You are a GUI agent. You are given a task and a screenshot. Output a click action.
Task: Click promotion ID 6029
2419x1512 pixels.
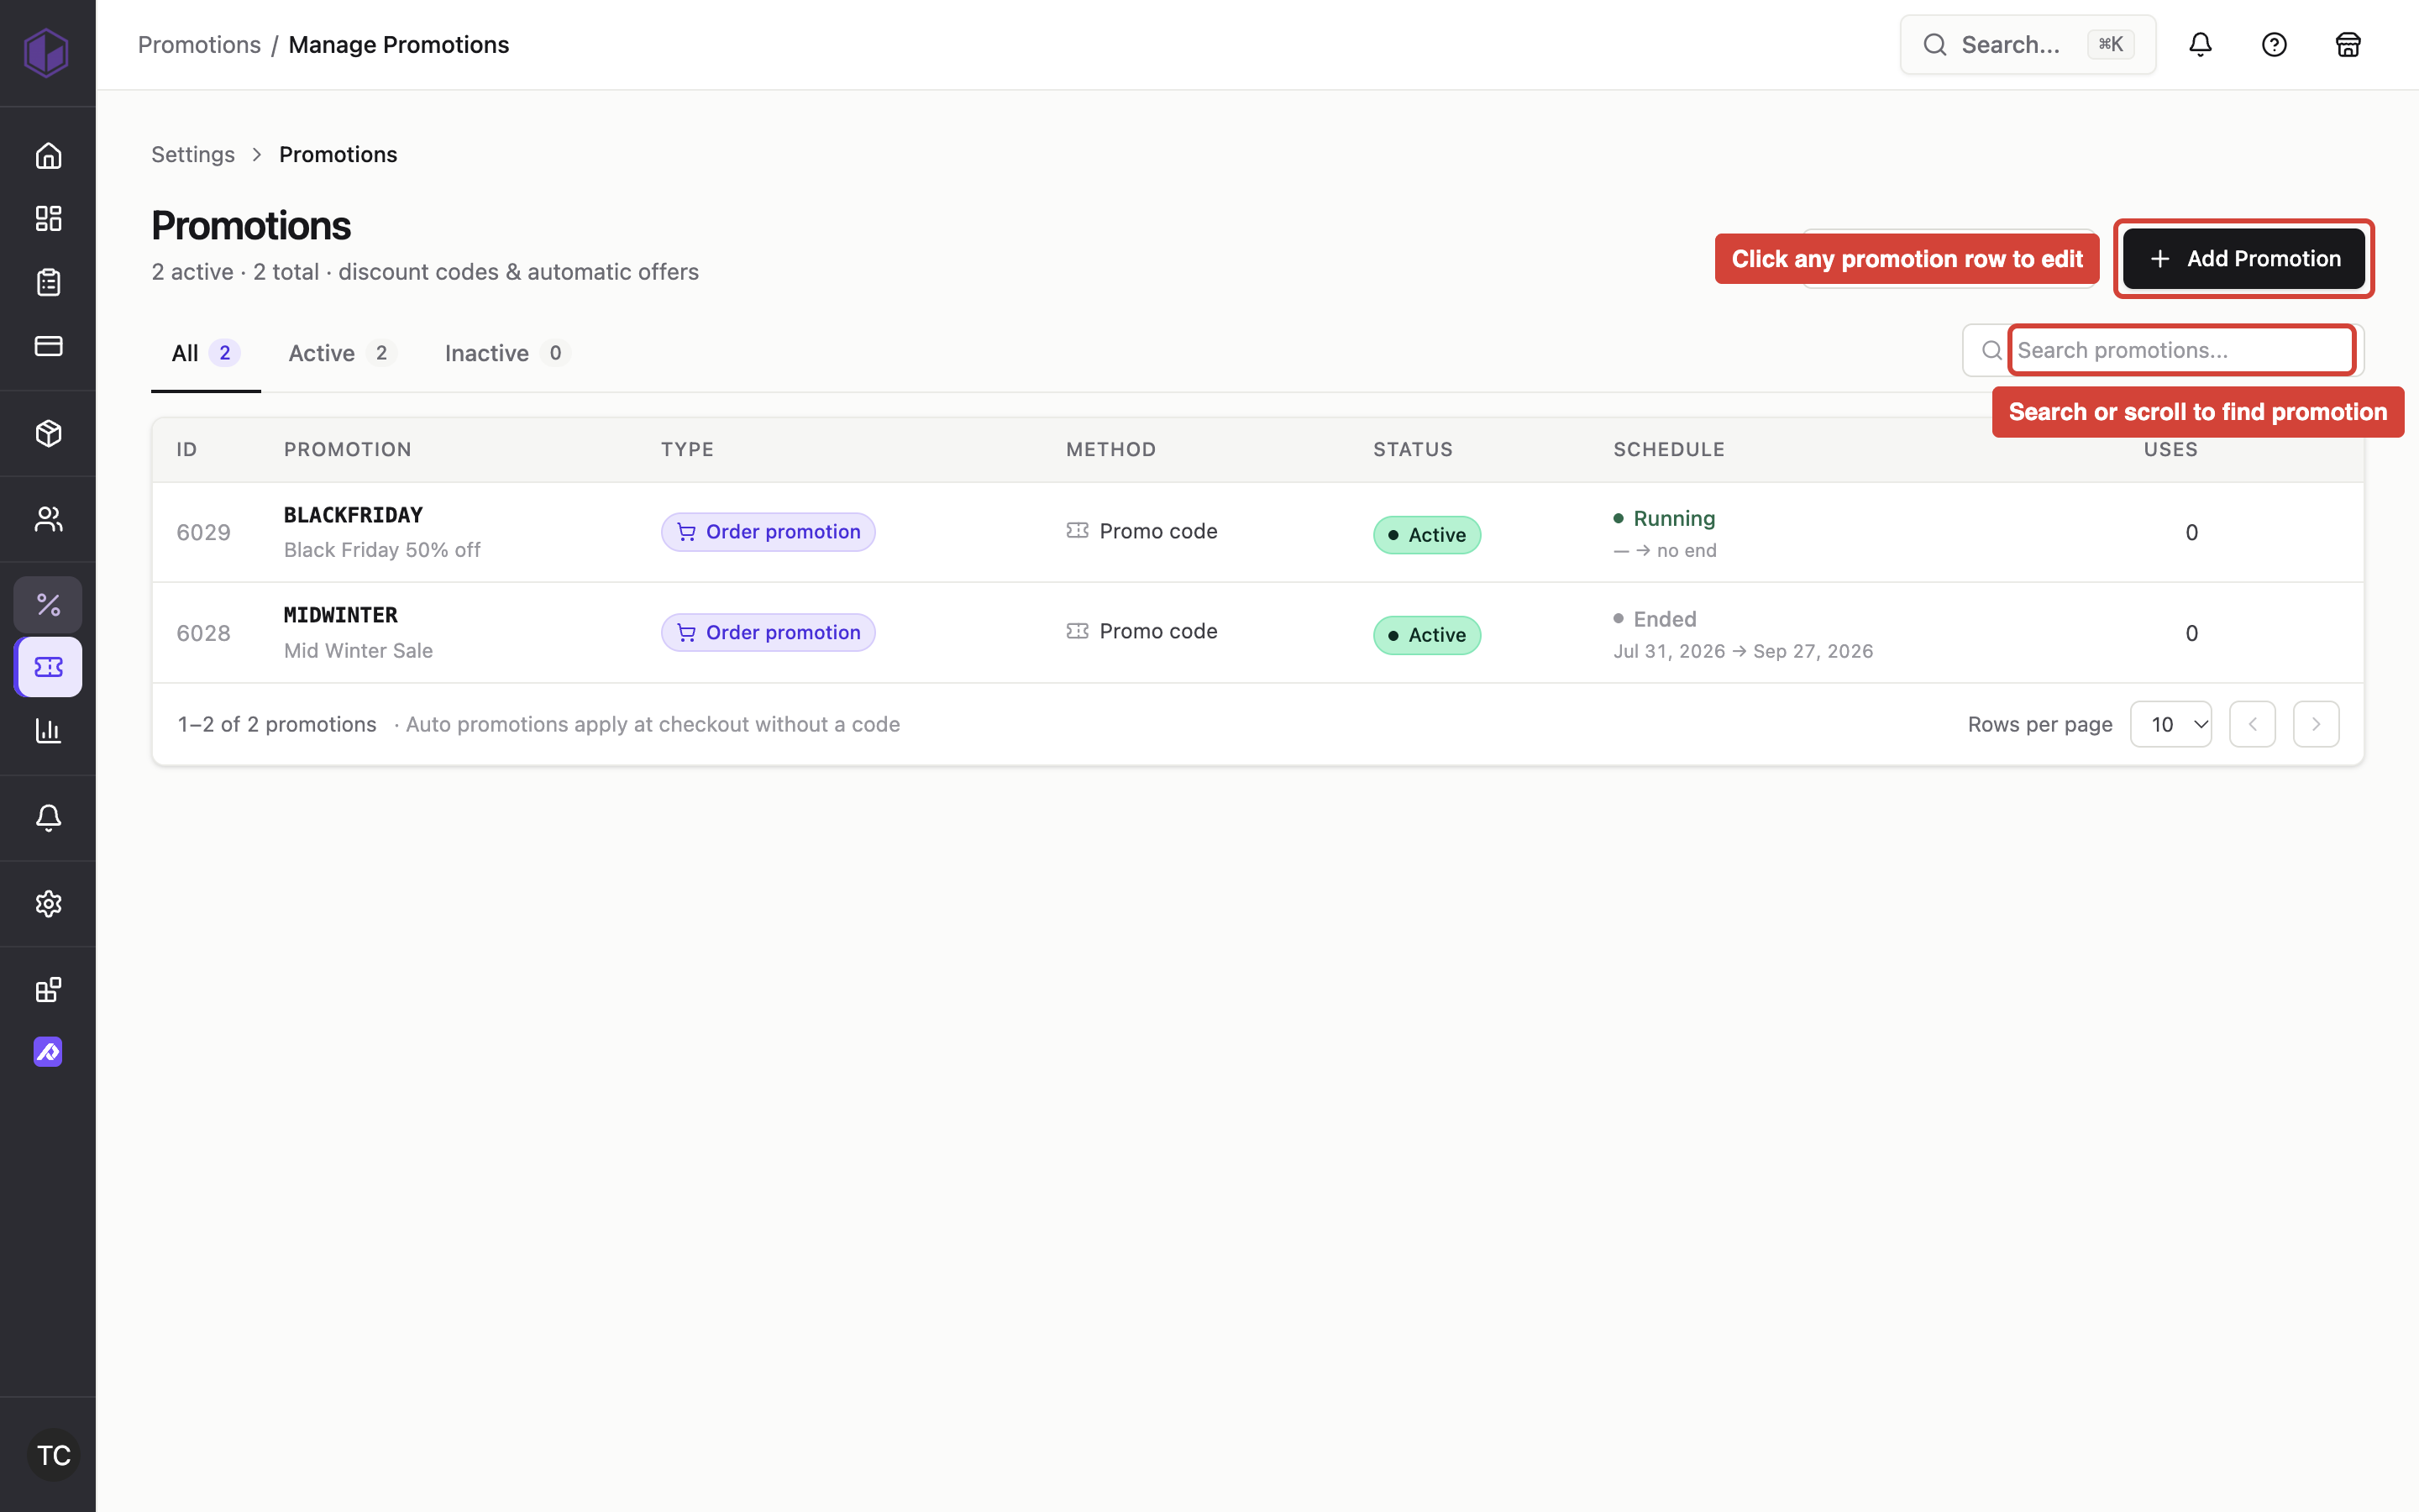coord(204,532)
